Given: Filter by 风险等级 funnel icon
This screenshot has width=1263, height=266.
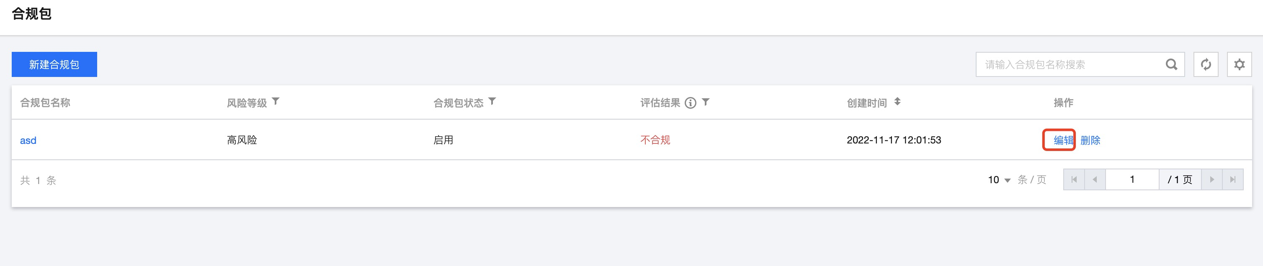Looking at the screenshot, I should [276, 101].
